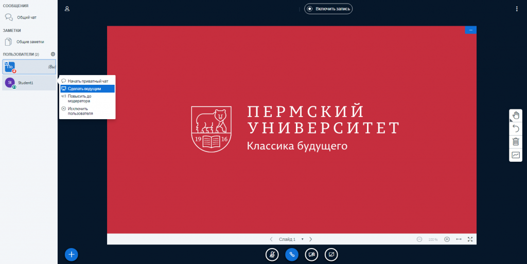Select the pan hand tool
The width and height of the screenshot is (527, 264).
pyautogui.click(x=516, y=116)
